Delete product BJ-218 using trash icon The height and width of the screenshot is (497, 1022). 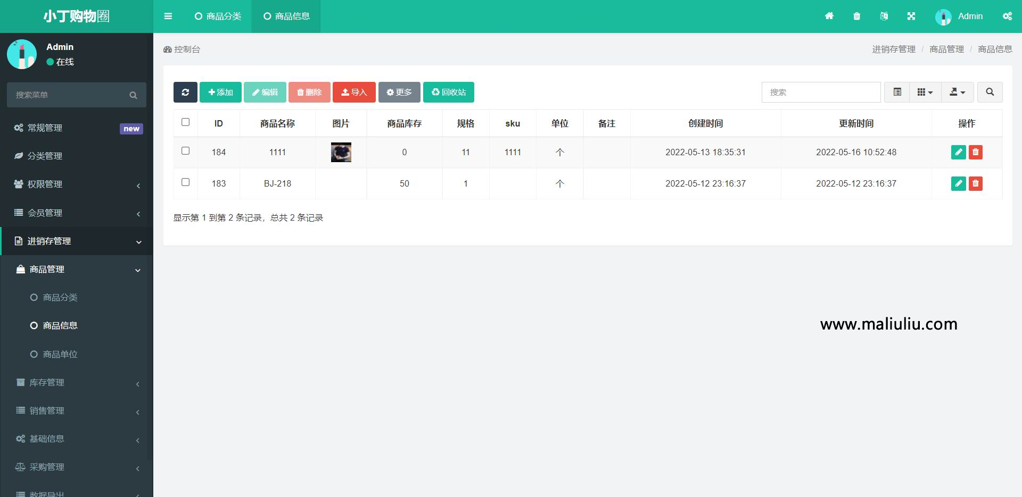975,183
